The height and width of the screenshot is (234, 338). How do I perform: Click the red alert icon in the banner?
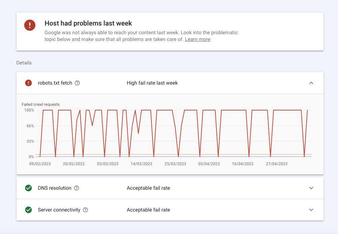(x=30, y=25)
